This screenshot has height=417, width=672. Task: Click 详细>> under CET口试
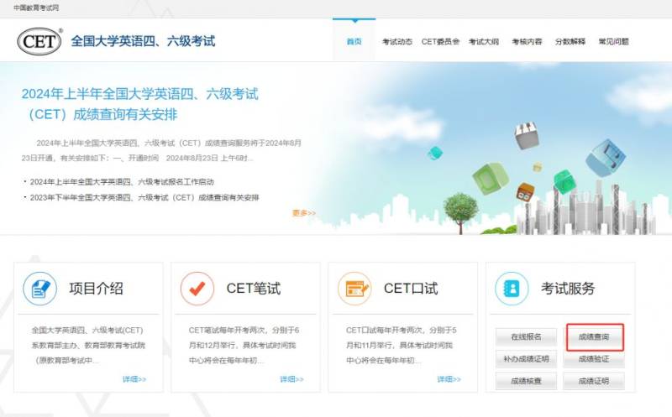(x=449, y=379)
